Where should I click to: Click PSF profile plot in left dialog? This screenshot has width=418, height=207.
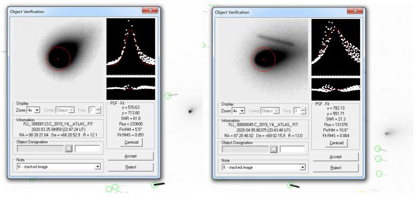tap(131, 47)
